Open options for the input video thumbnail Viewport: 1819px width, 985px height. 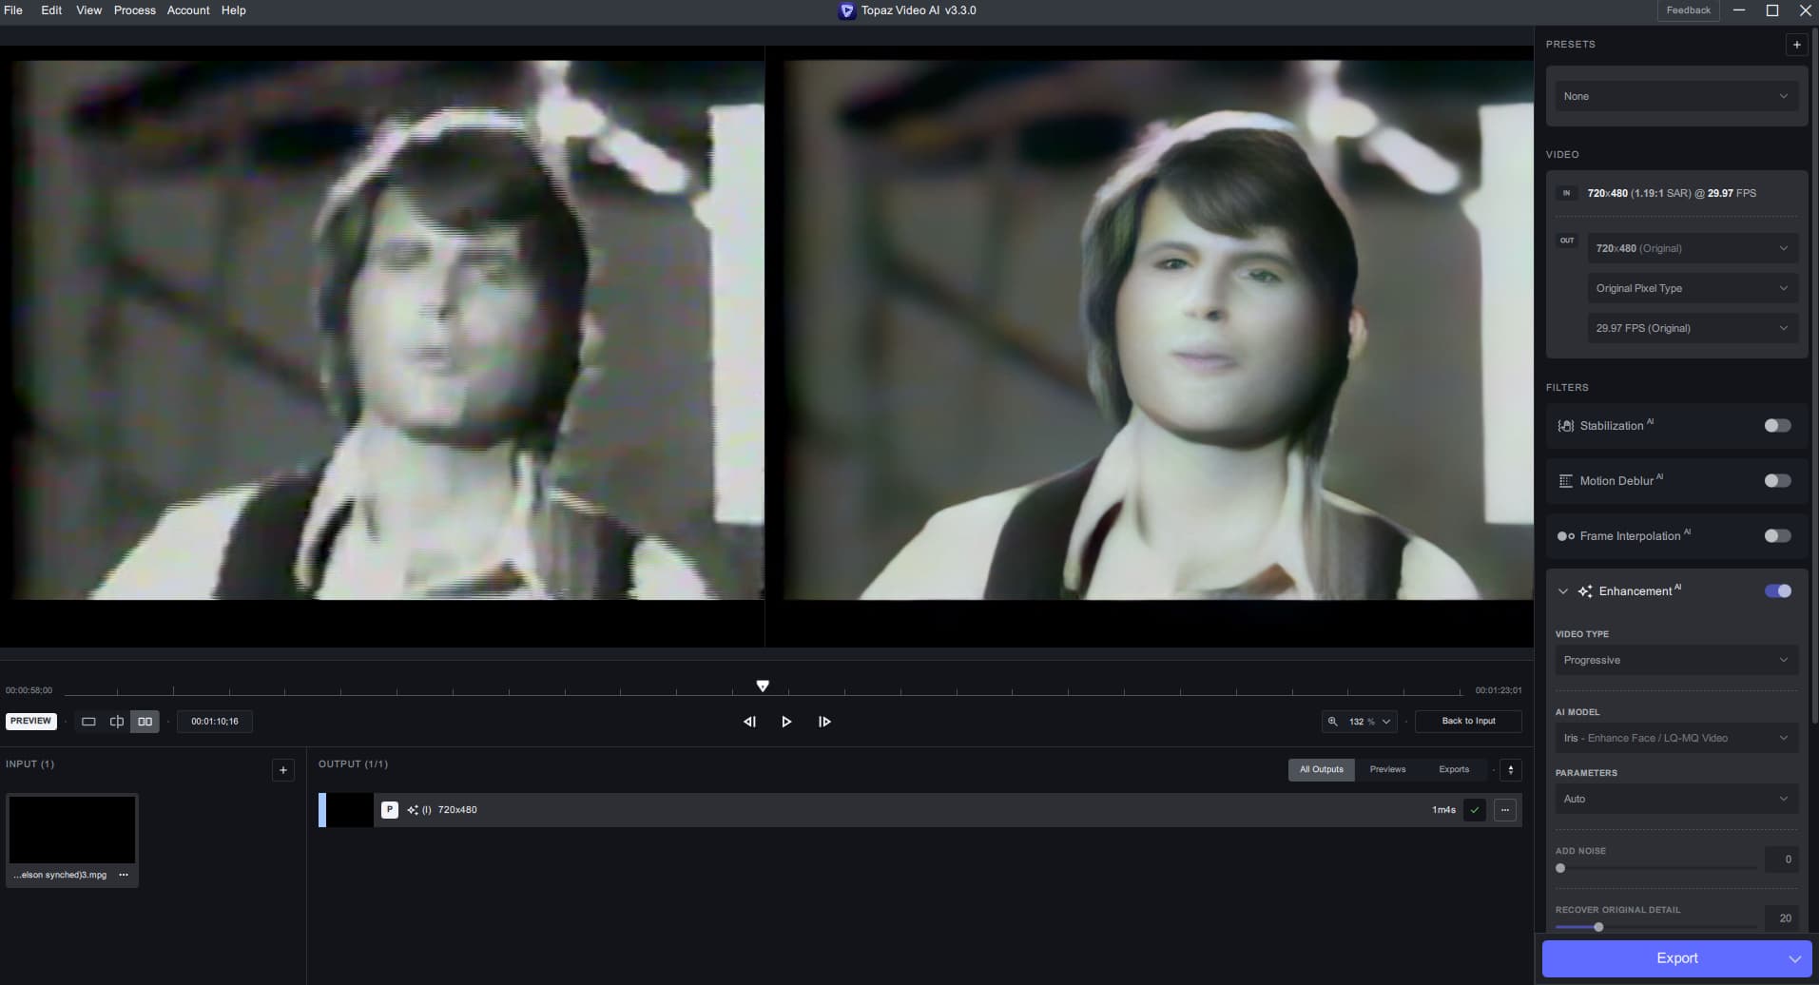(124, 875)
